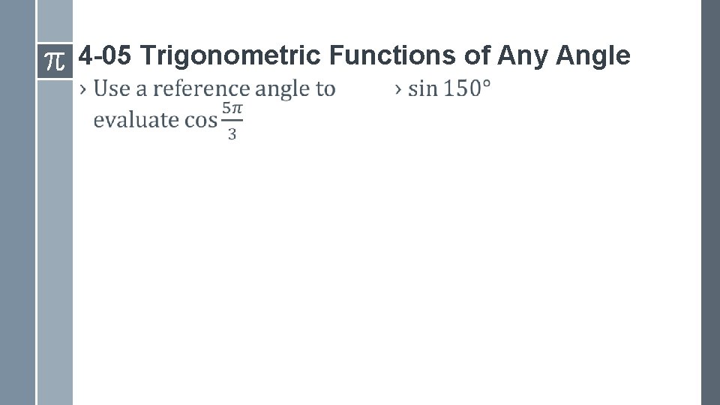The width and height of the screenshot is (720, 405).
Task: Click the word "sin" in the second bullet
Action: coord(422,89)
